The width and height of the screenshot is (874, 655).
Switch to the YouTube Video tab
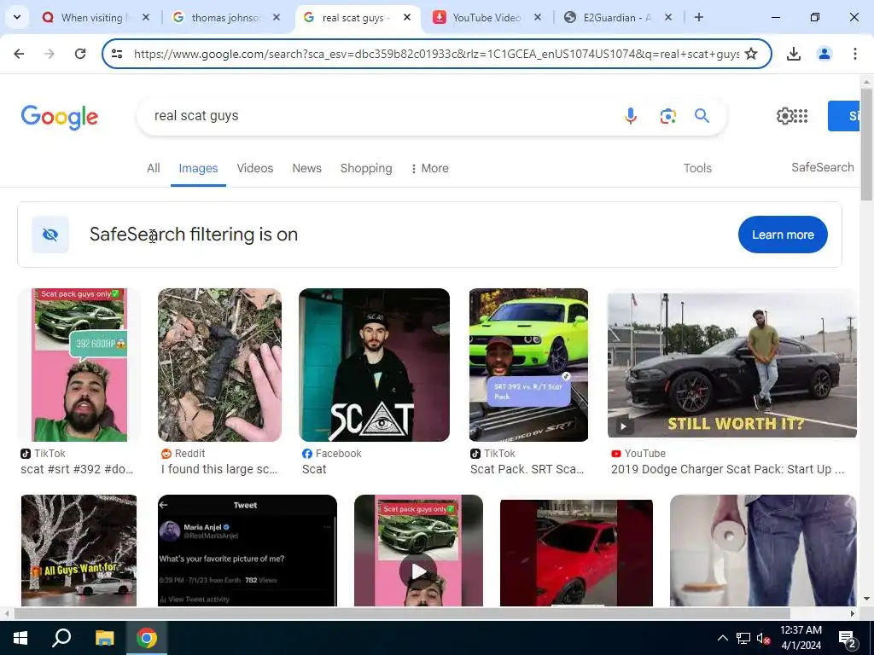coord(486,18)
